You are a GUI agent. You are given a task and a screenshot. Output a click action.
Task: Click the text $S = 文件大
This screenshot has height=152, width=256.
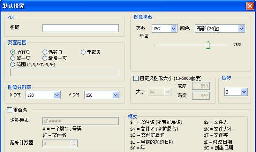click(216, 122)
